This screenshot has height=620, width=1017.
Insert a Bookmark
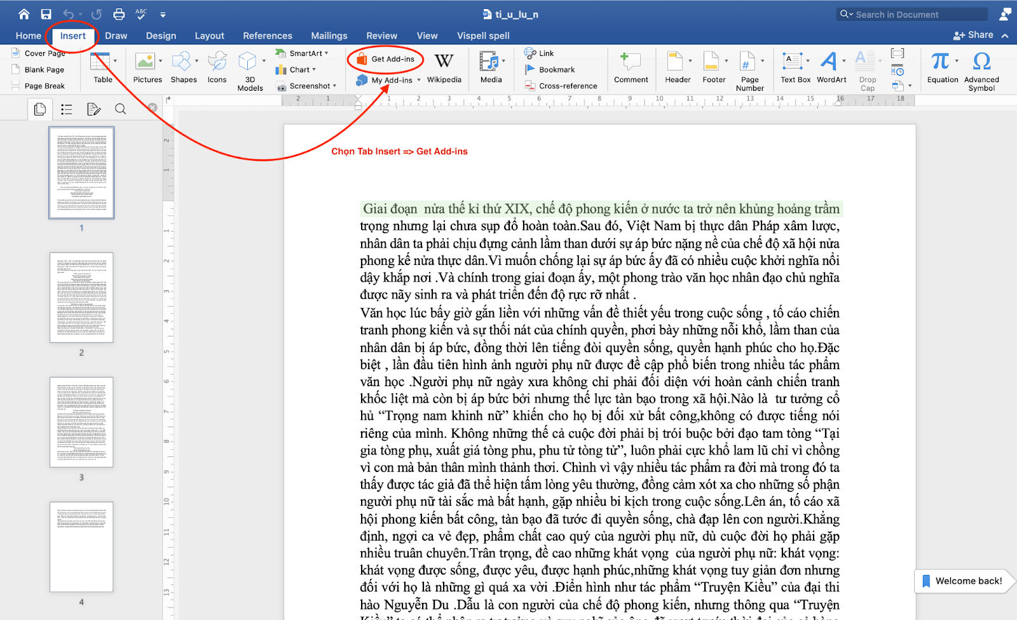[x=550, y=70]
